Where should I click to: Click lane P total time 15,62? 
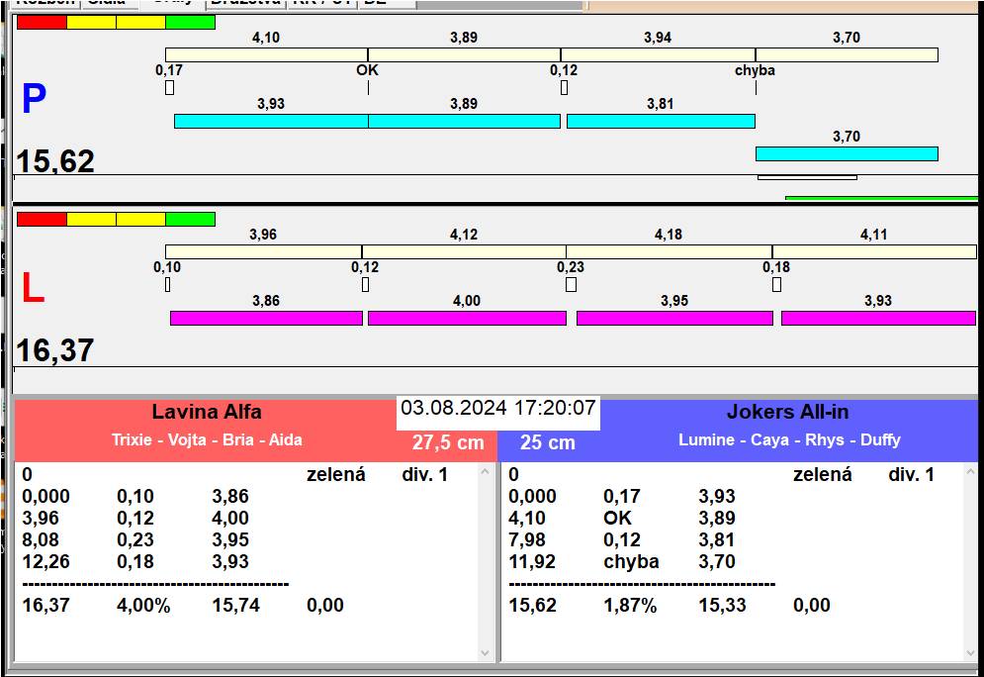click(x=55, y=161)
